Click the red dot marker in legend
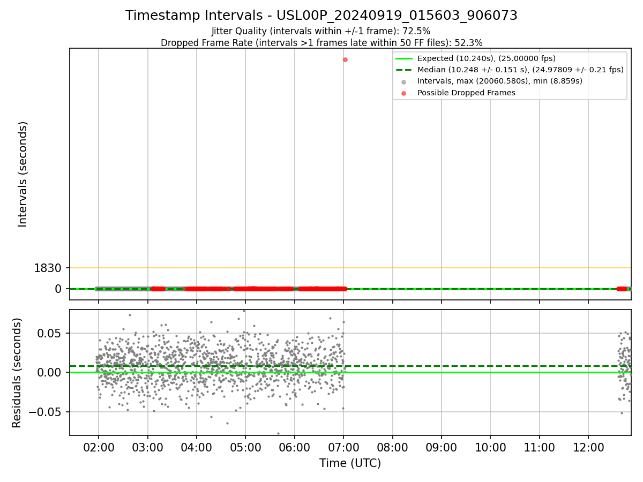The image size is (643, 482). (x=404, y=93)
